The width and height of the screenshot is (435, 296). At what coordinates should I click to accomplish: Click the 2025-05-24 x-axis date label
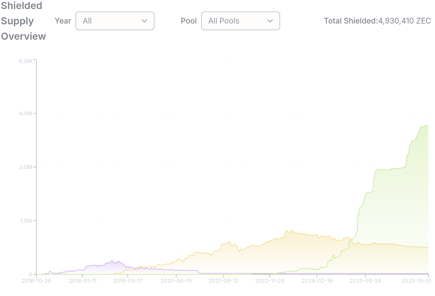365,281
